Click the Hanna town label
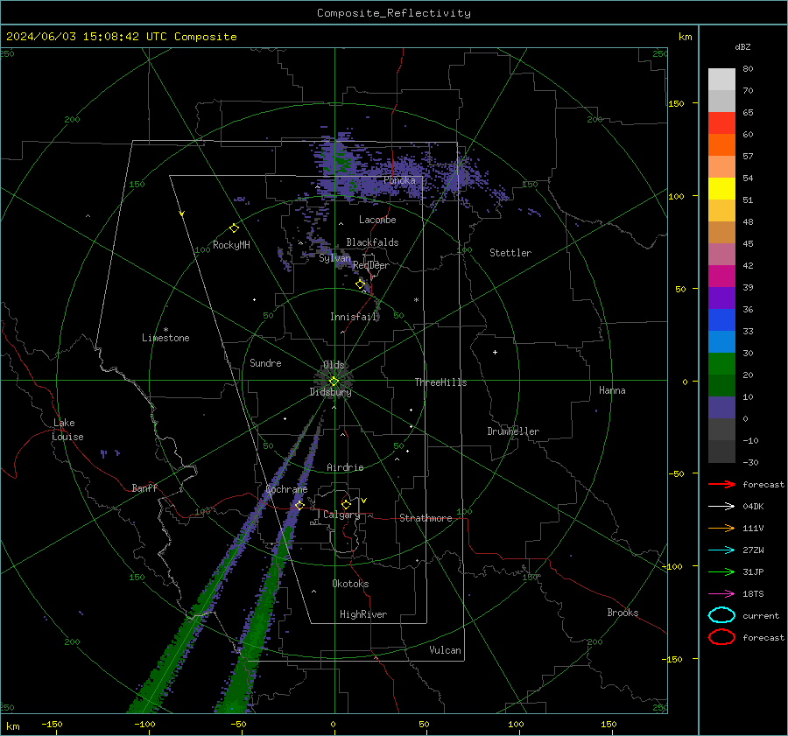The image size is (788, 736). point(612,390)
